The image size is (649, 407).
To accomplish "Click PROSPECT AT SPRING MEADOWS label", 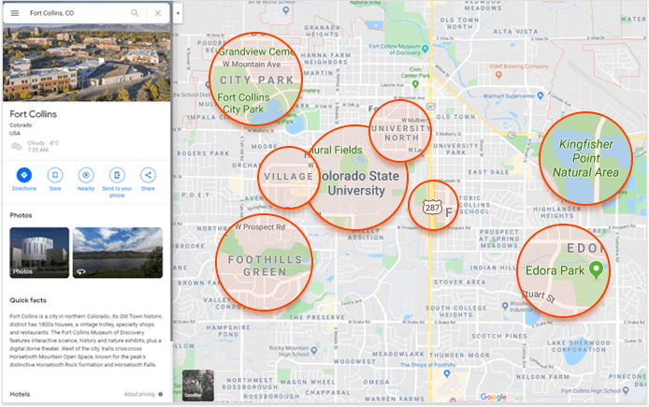I will click(x=498, y=239).
